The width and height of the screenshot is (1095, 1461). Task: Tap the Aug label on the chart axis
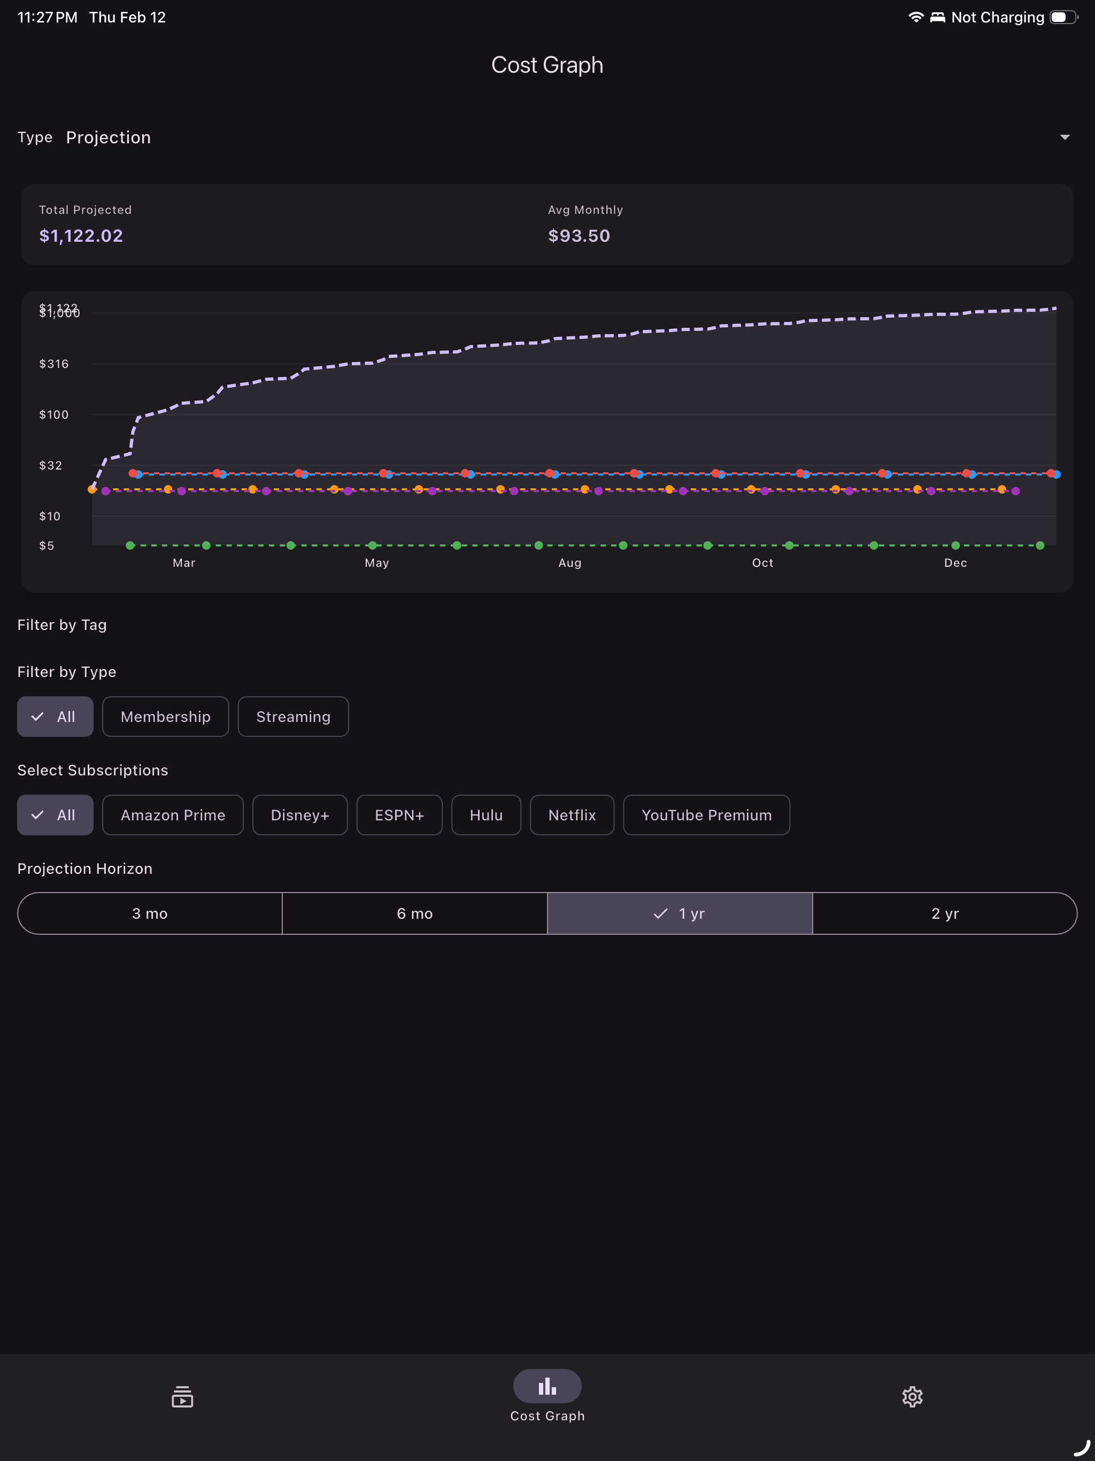[x=570, y=563]
